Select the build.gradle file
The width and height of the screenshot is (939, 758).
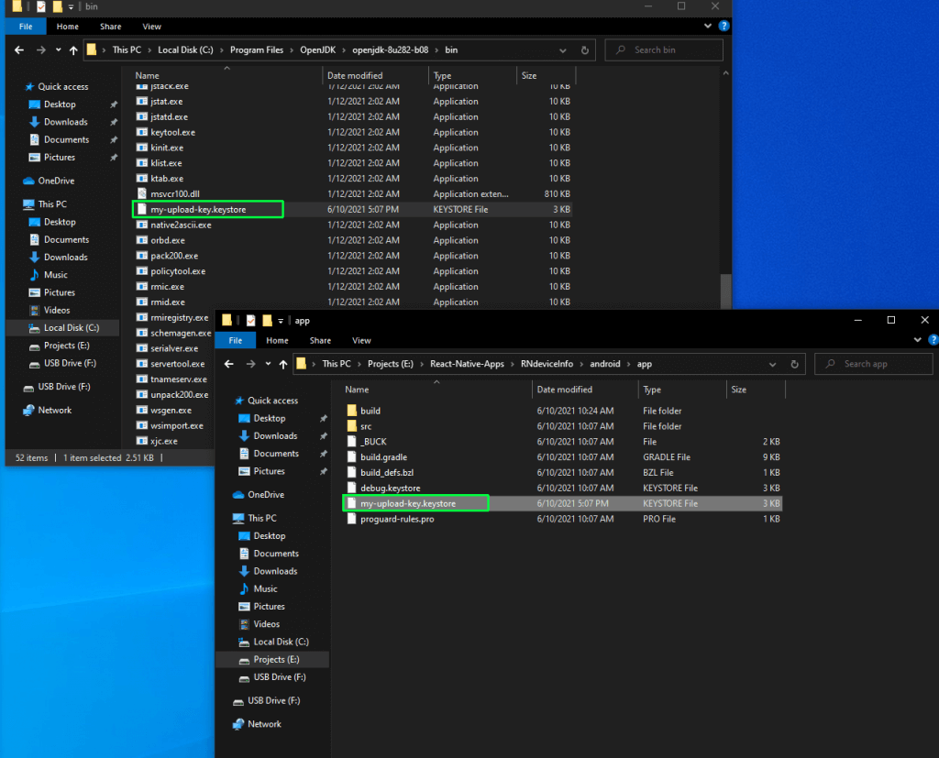click(383, 456)
